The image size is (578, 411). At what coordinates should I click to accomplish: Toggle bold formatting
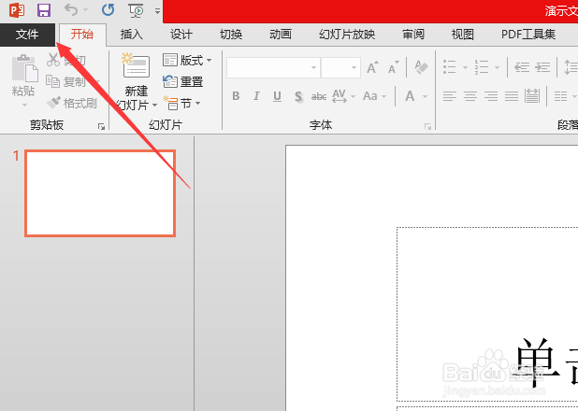[236, 96]
